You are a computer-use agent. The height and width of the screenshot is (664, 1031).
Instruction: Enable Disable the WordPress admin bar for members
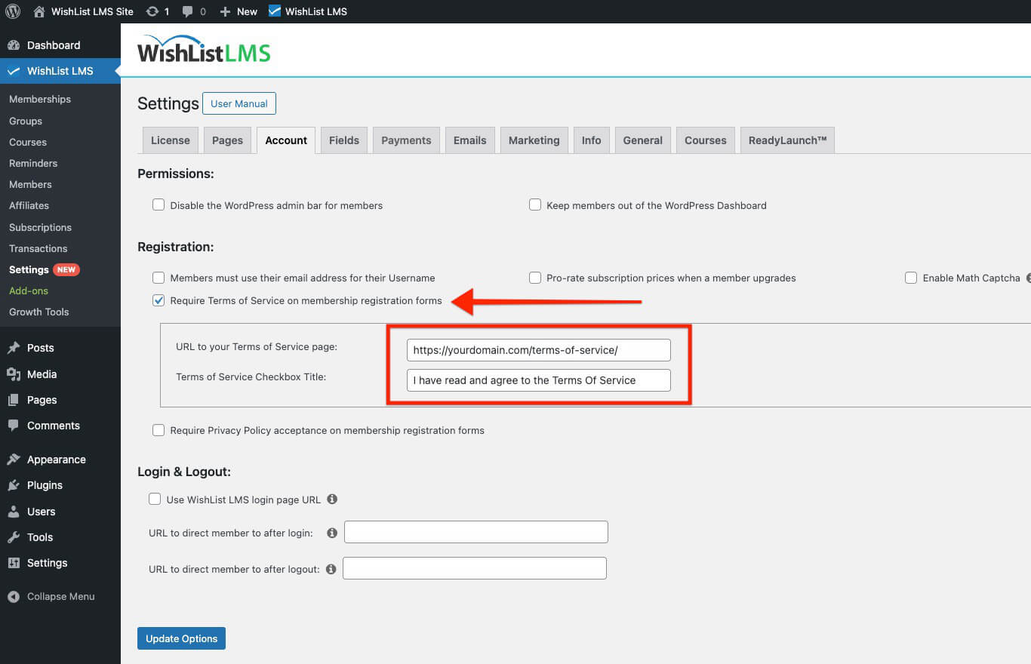point(158,204)
